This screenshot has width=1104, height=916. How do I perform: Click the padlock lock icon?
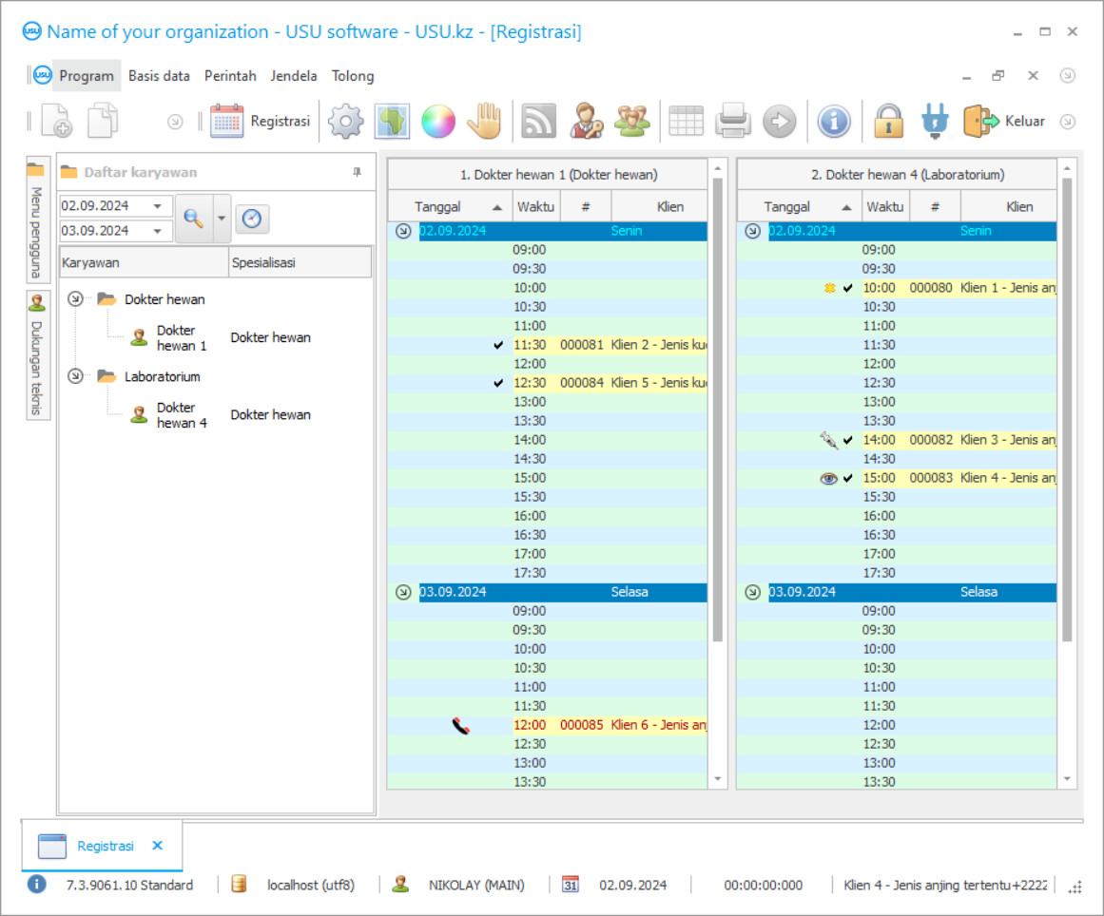(x=888, y=122)
